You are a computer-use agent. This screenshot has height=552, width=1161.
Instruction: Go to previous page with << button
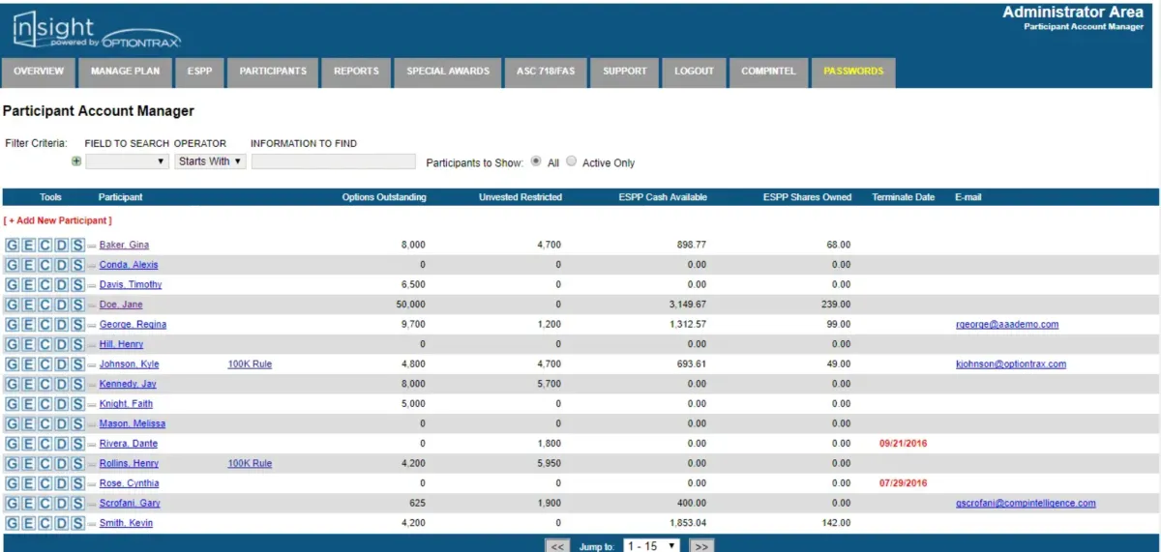[557, 546]
